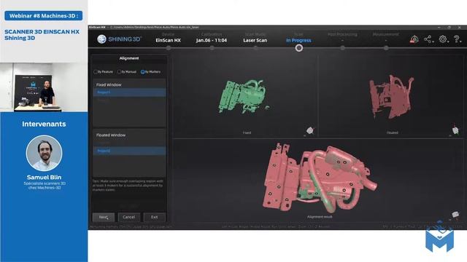Image resolution: width=467 pixels, height=262 pixels.
Task: Select highlighted Project1 in Fixed Window list
Action: 130,92
